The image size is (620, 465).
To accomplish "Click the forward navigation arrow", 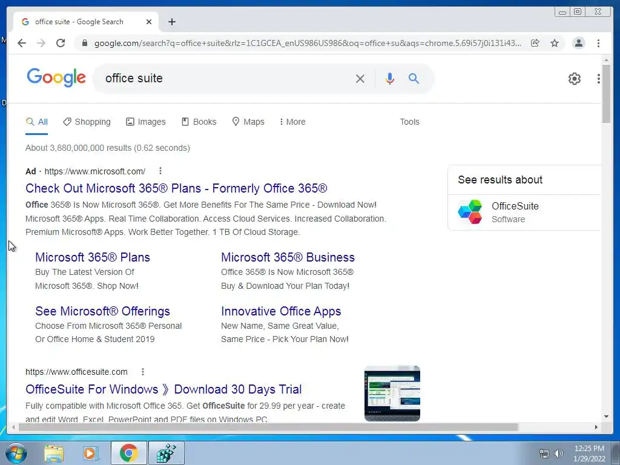I will 41,43.
